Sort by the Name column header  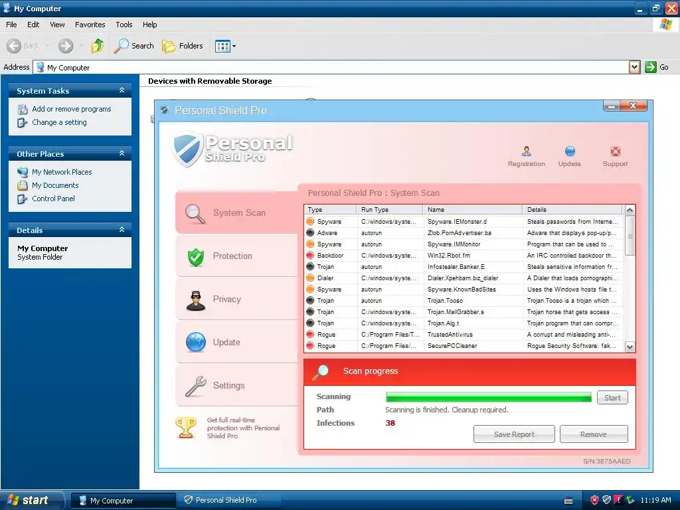[x=473, y=209]
